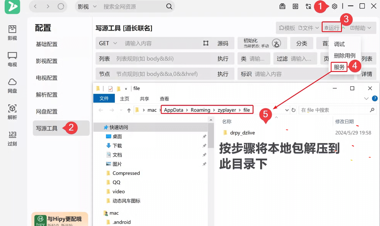Click the zyplayer breadcrumb in the address bar

point(226,110)
